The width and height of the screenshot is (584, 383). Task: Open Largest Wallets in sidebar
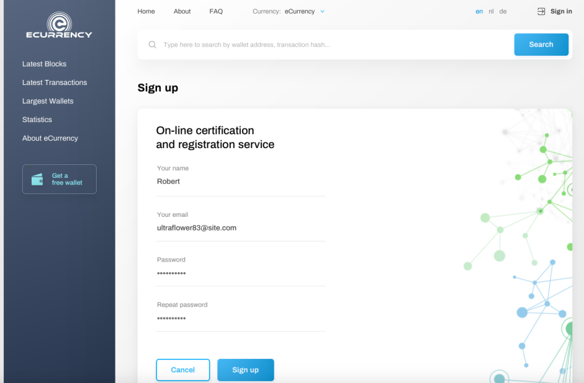47,101
